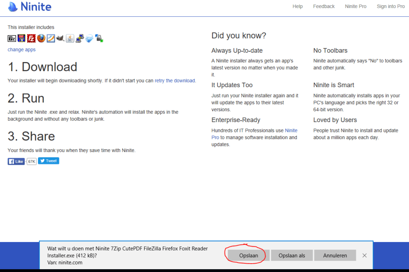Click Sign into Pro

(391, 6)
